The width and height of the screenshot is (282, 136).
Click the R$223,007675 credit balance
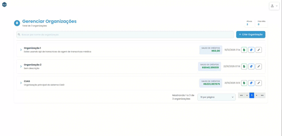[x=212, y=84]
